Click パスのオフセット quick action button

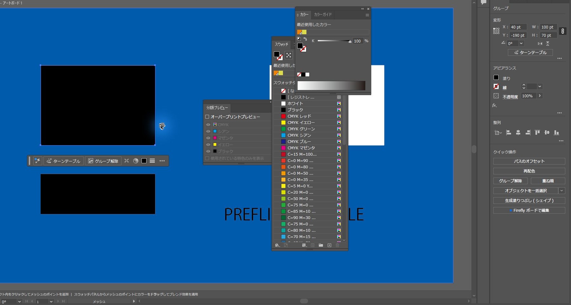pos(529,161)
